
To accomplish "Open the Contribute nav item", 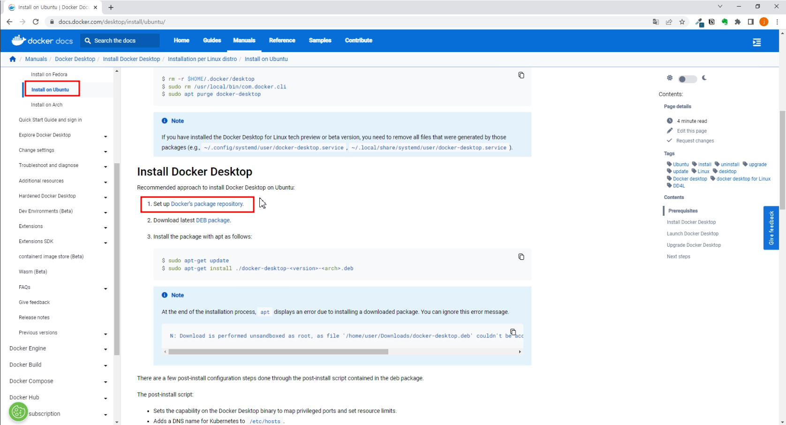I will click(359, 40).
